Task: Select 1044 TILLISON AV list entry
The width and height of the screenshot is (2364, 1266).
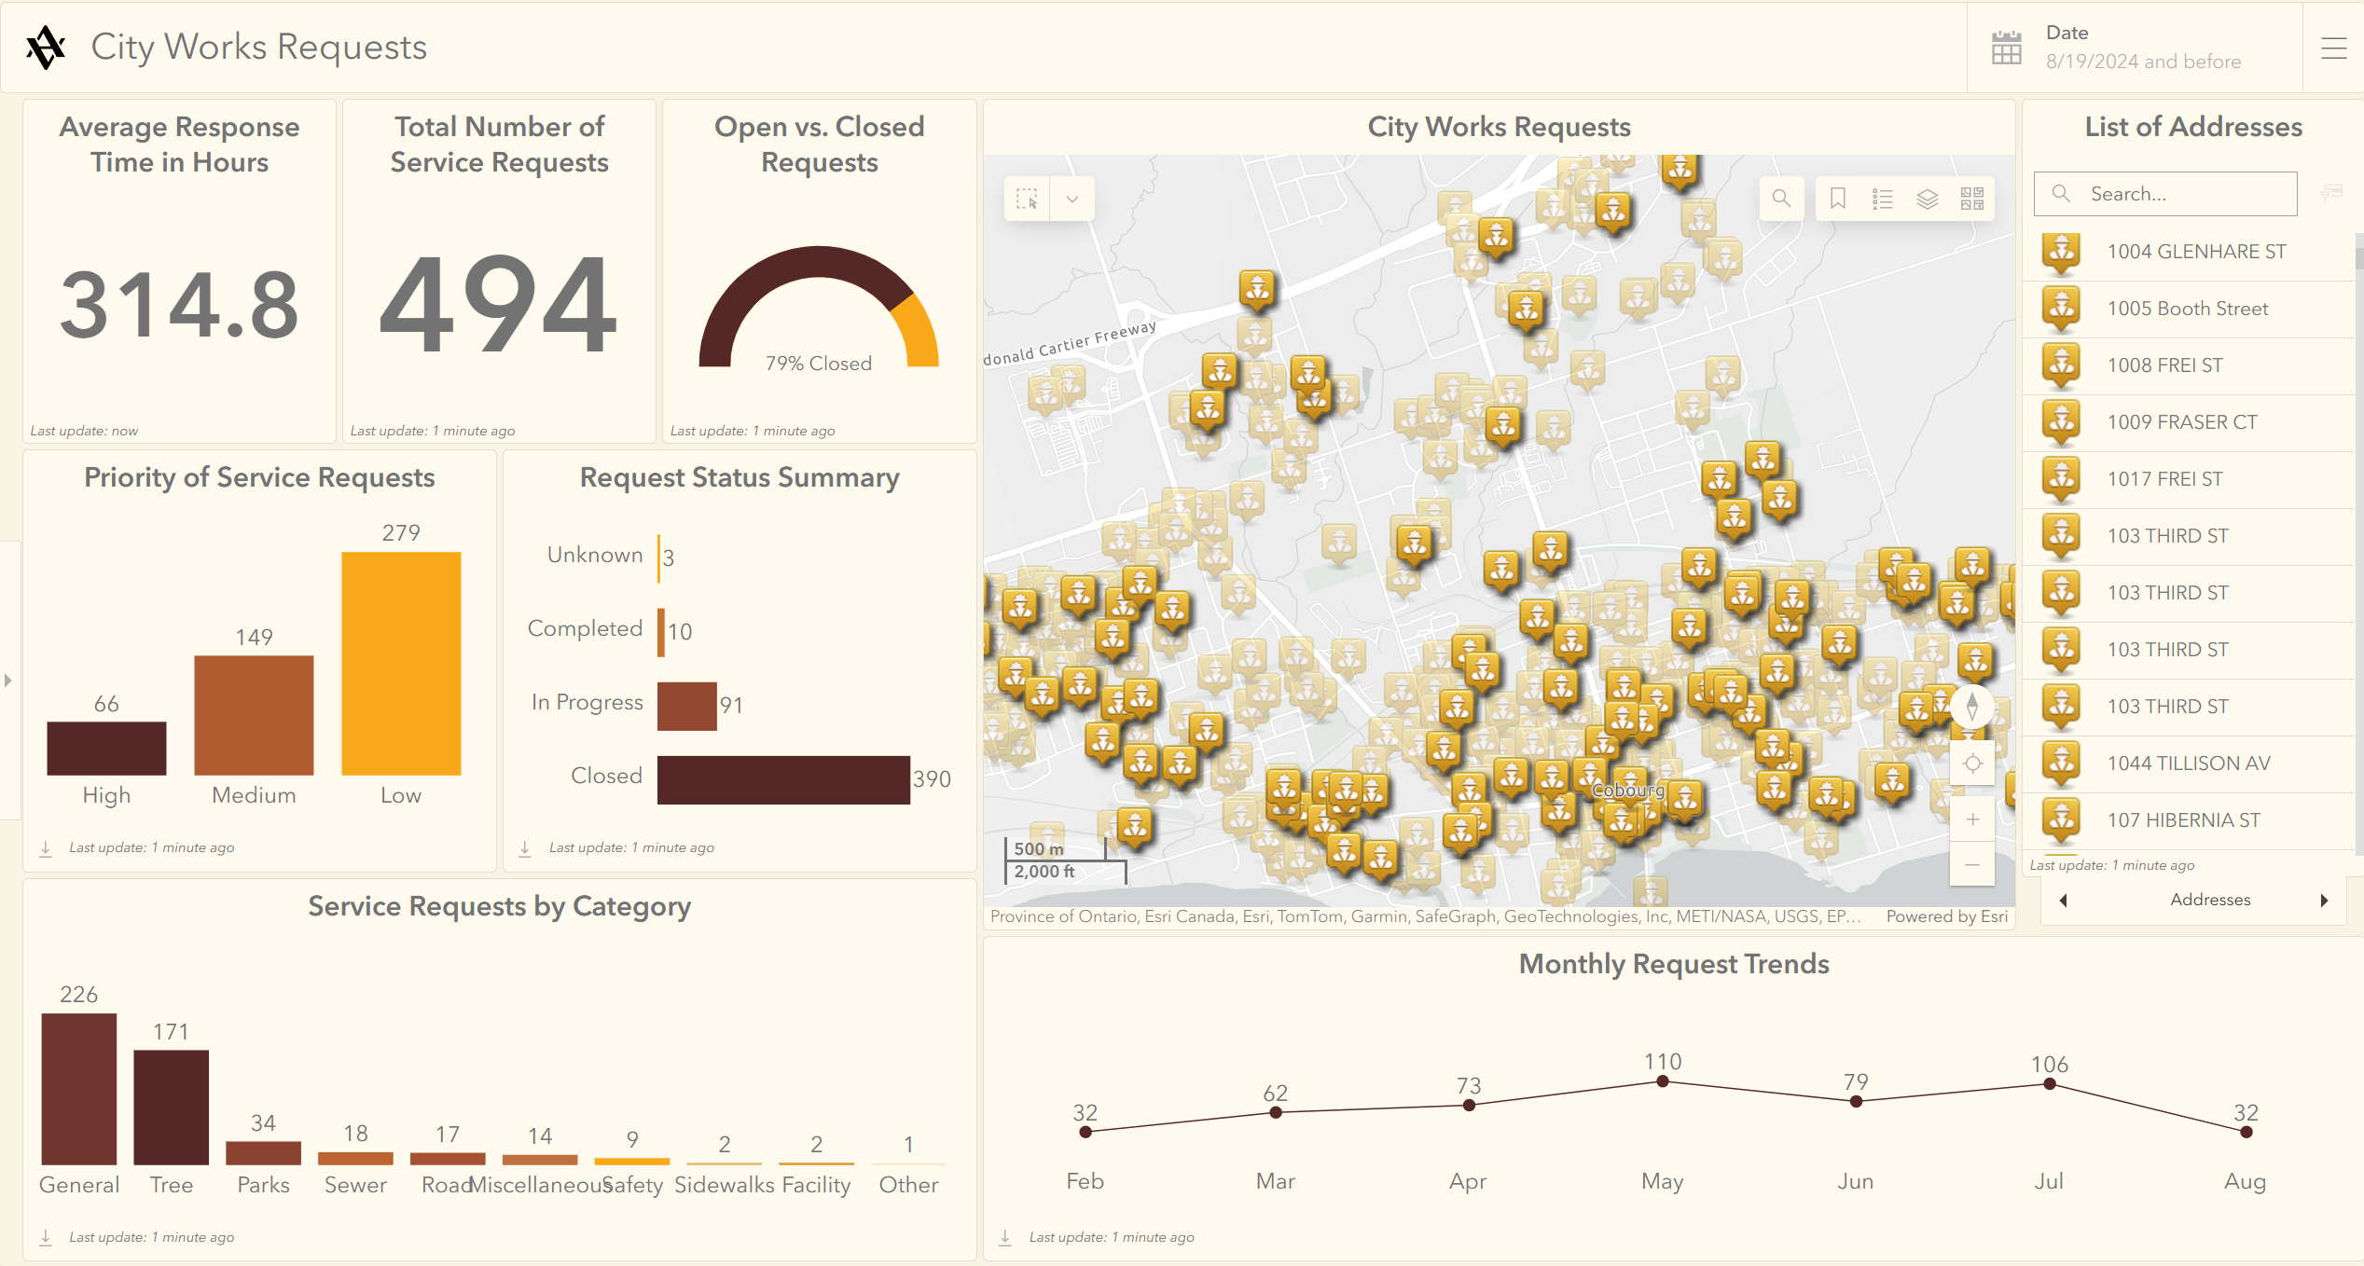Action: [x=2188, y=764]
